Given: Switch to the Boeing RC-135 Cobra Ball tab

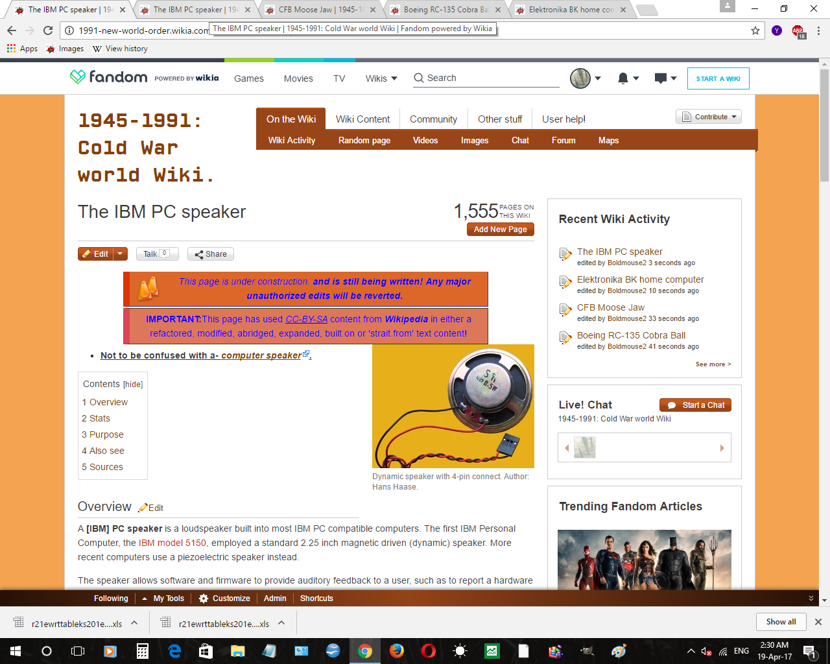Looking at the screenshot, I should [x=447, y=10].
